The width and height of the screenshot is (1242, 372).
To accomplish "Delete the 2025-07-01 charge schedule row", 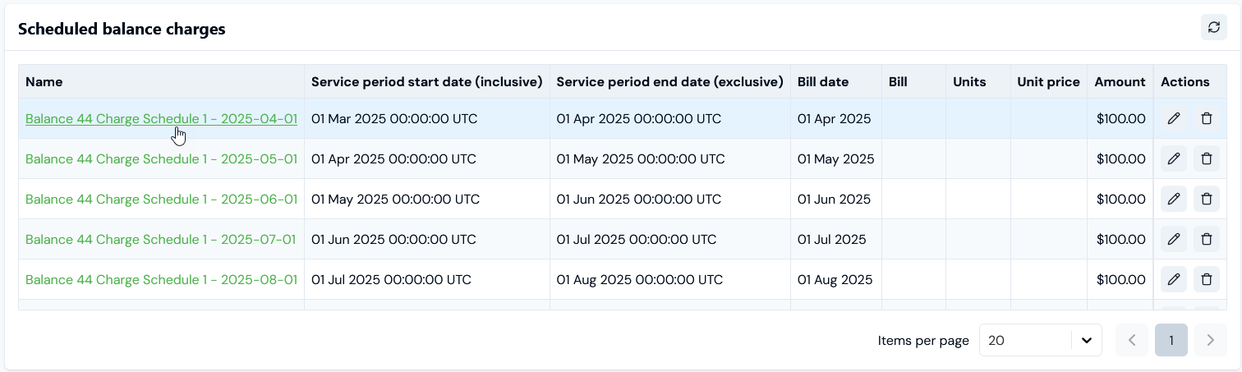I will pos(1206,239).
